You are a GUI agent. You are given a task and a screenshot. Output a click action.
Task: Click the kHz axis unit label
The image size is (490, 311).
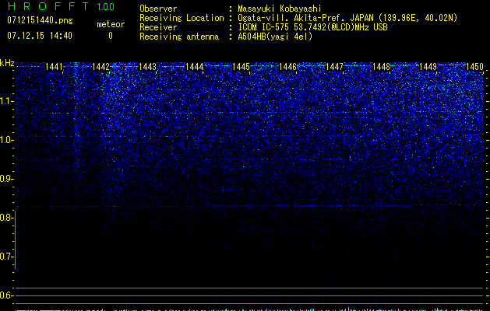point(7,63)
